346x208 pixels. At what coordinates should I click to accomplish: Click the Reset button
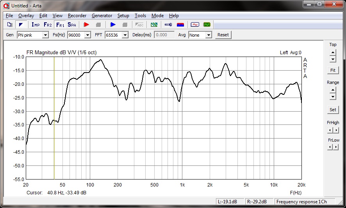point(223,35)
